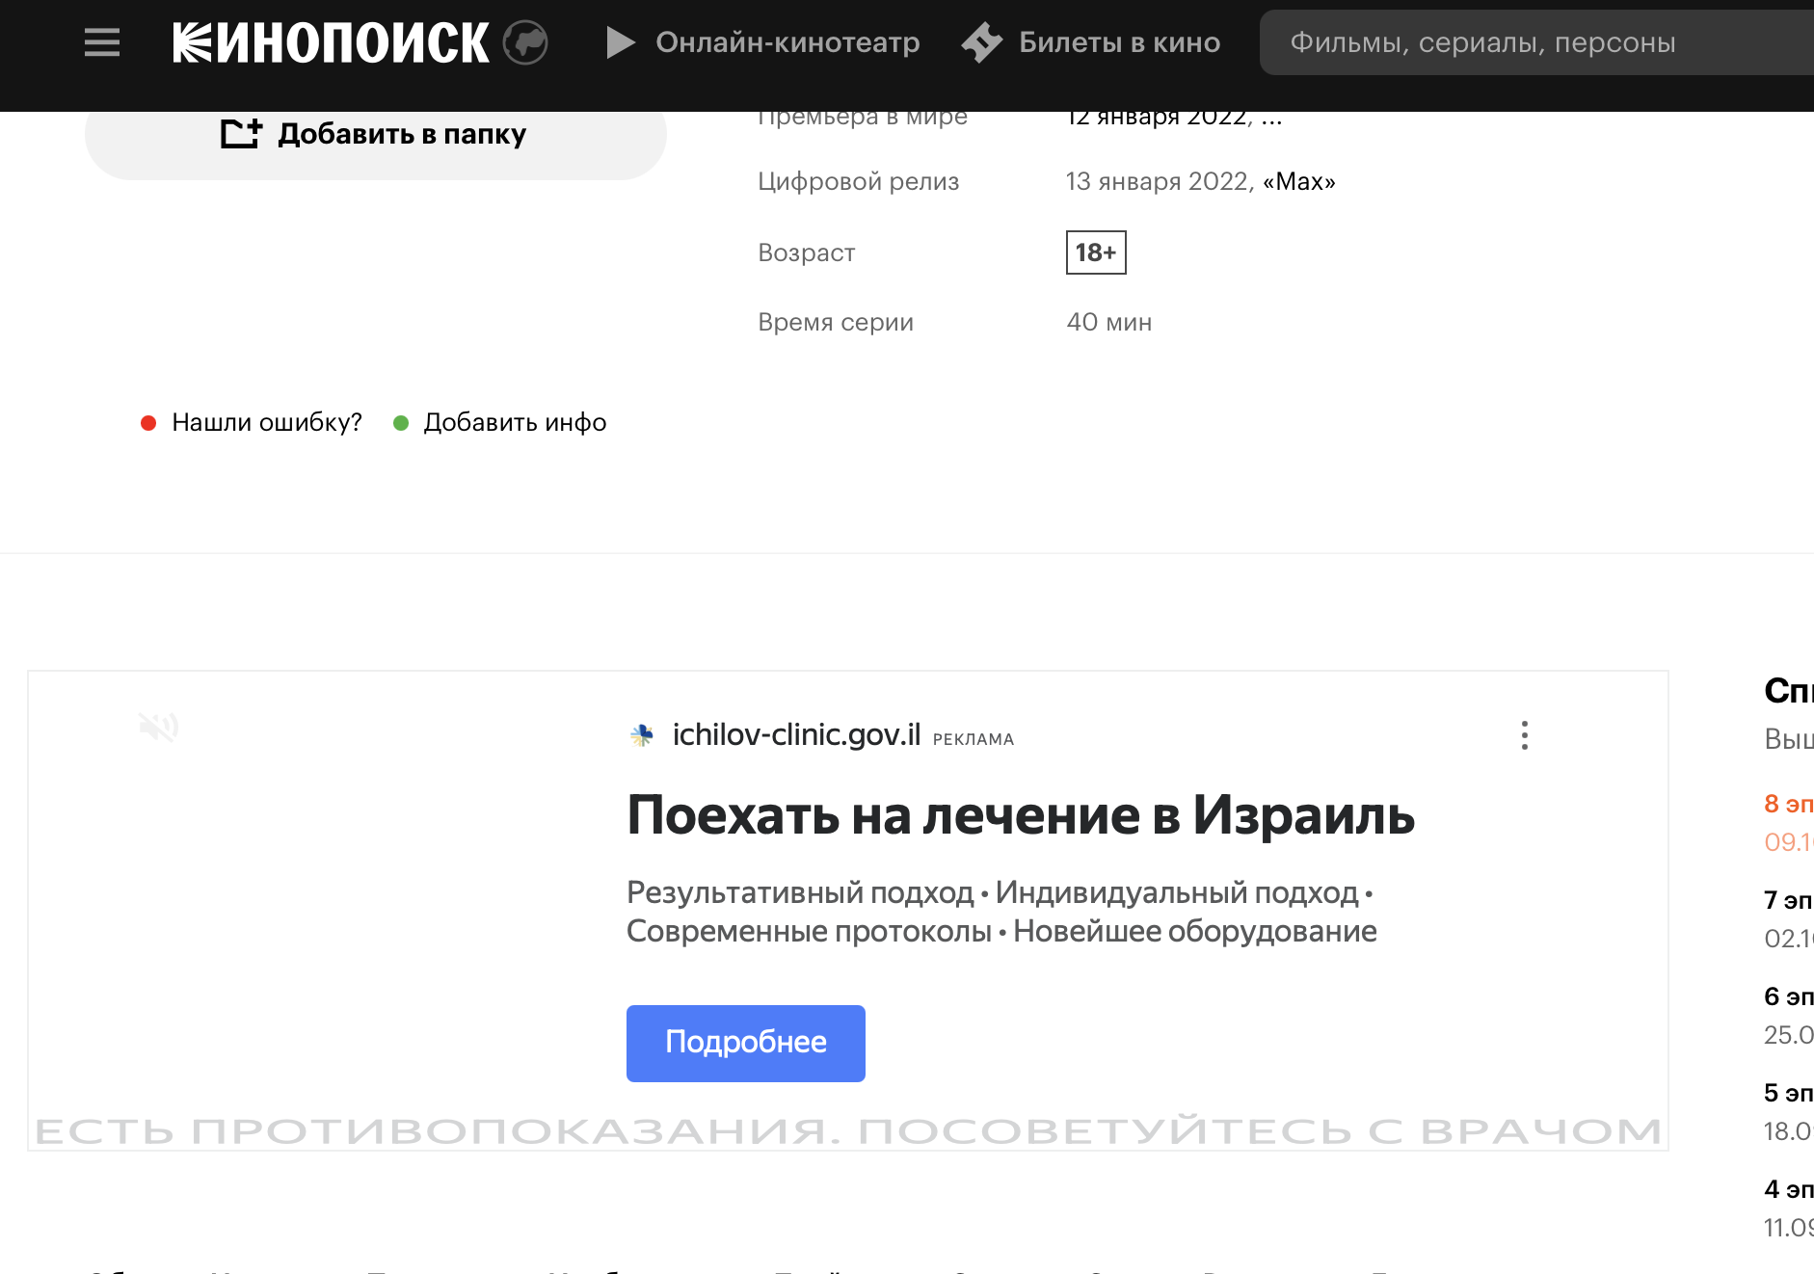Viewport: 1814px width, 1274px height.
Task: Click the play icon before Онлайн-кинотеатр
Action: click(618, 41)
